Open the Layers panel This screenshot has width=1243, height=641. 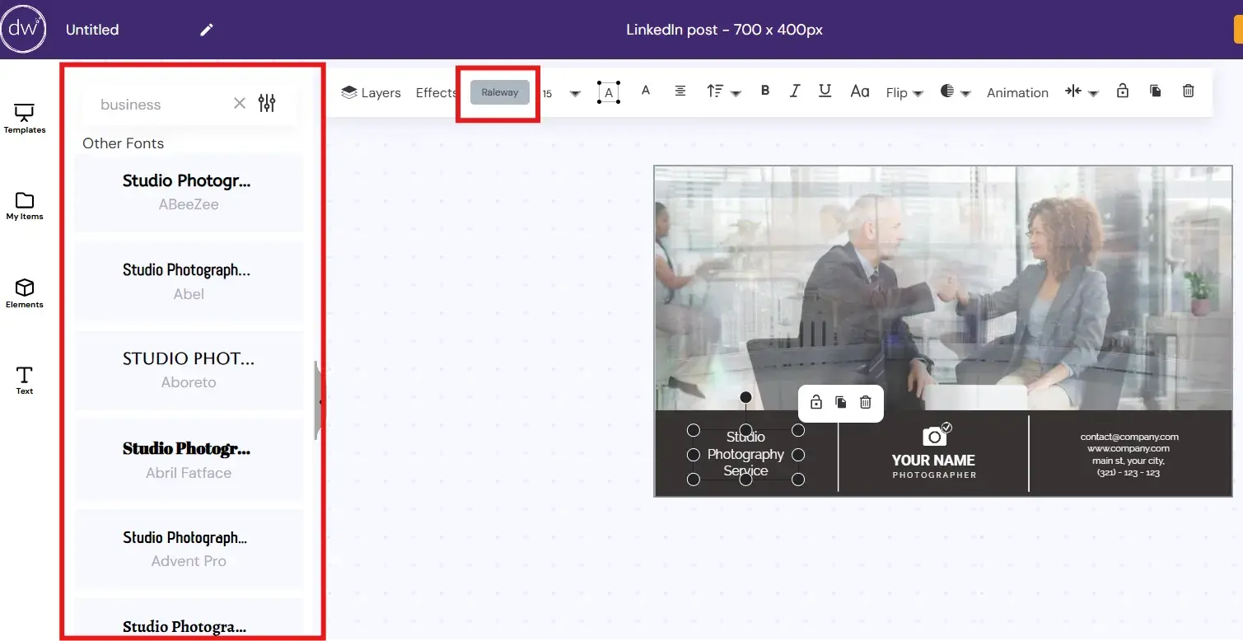point(370,92)
